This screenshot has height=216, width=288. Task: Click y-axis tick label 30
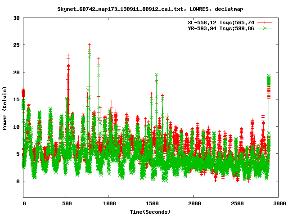tap(17, 18)
